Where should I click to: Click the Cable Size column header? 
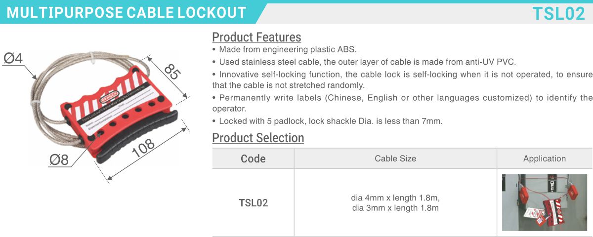[395, 158]
